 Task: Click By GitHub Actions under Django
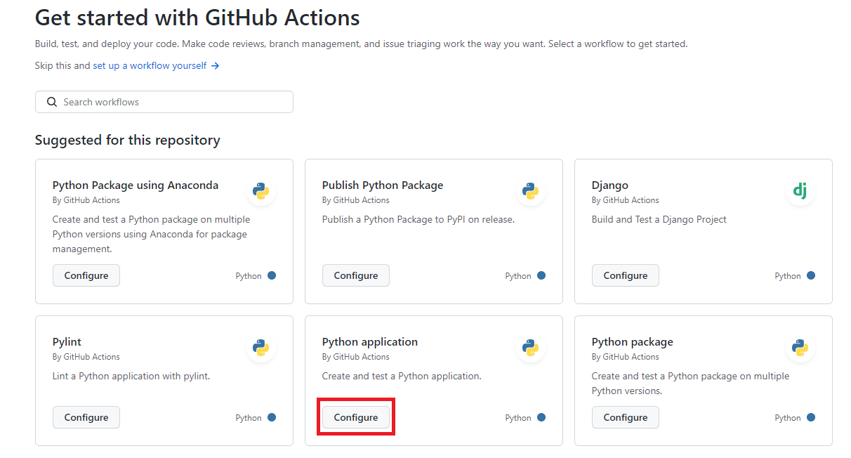[x=626, y=200]
